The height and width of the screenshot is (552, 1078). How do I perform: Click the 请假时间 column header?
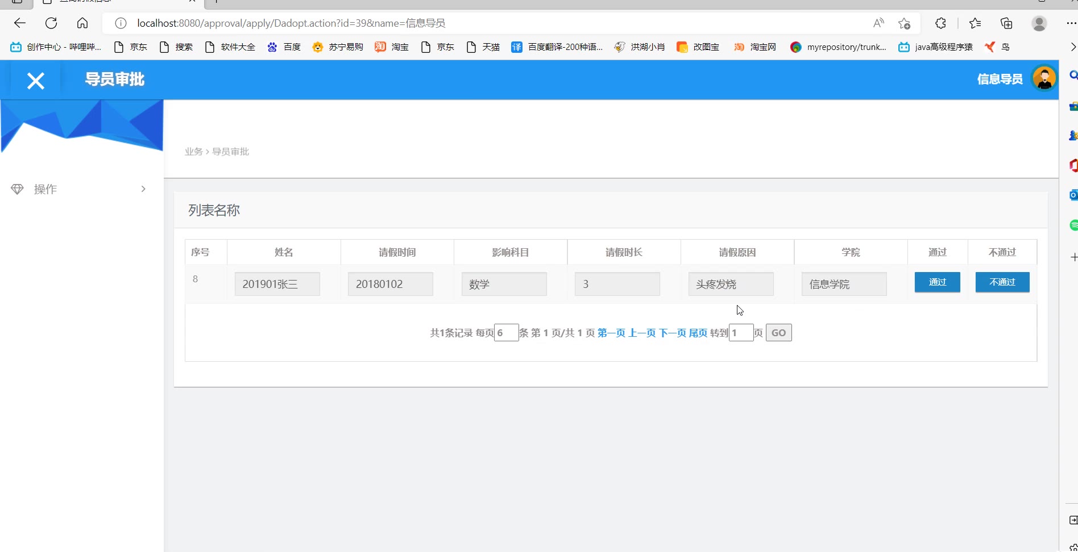click(x=397, y=252)
